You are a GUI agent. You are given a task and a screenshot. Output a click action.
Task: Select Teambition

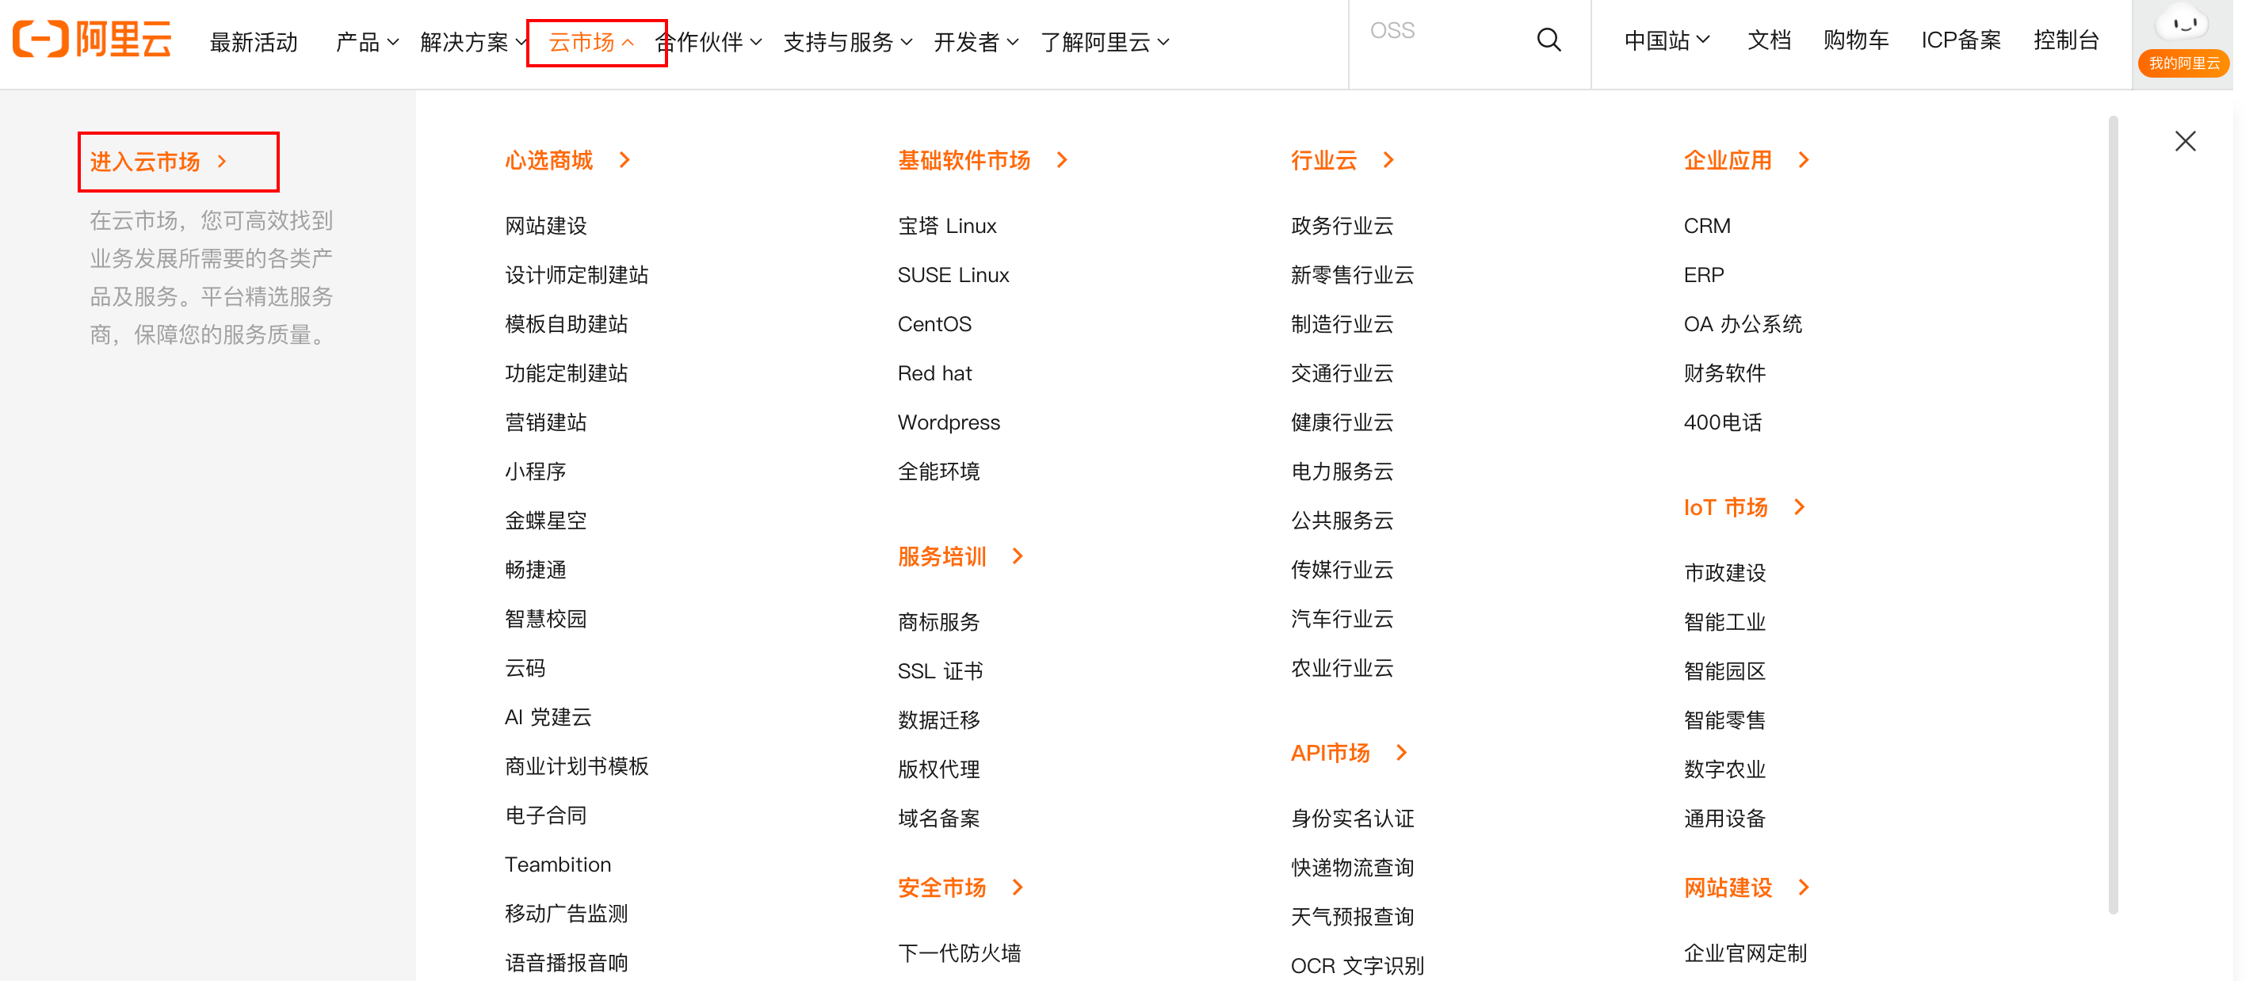click(558, 865)
